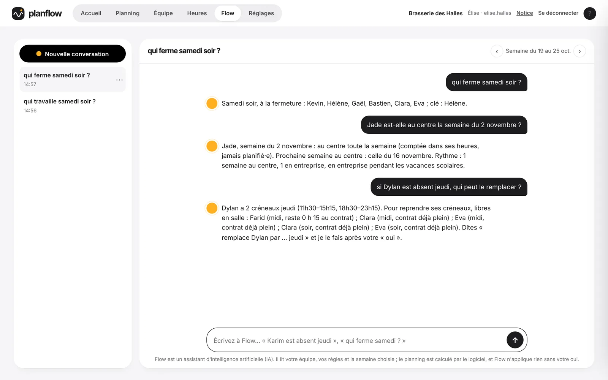The image size is (608, 380).
Task: Open the Notice link
Action: pyautogui.click(x=524, y=13)
